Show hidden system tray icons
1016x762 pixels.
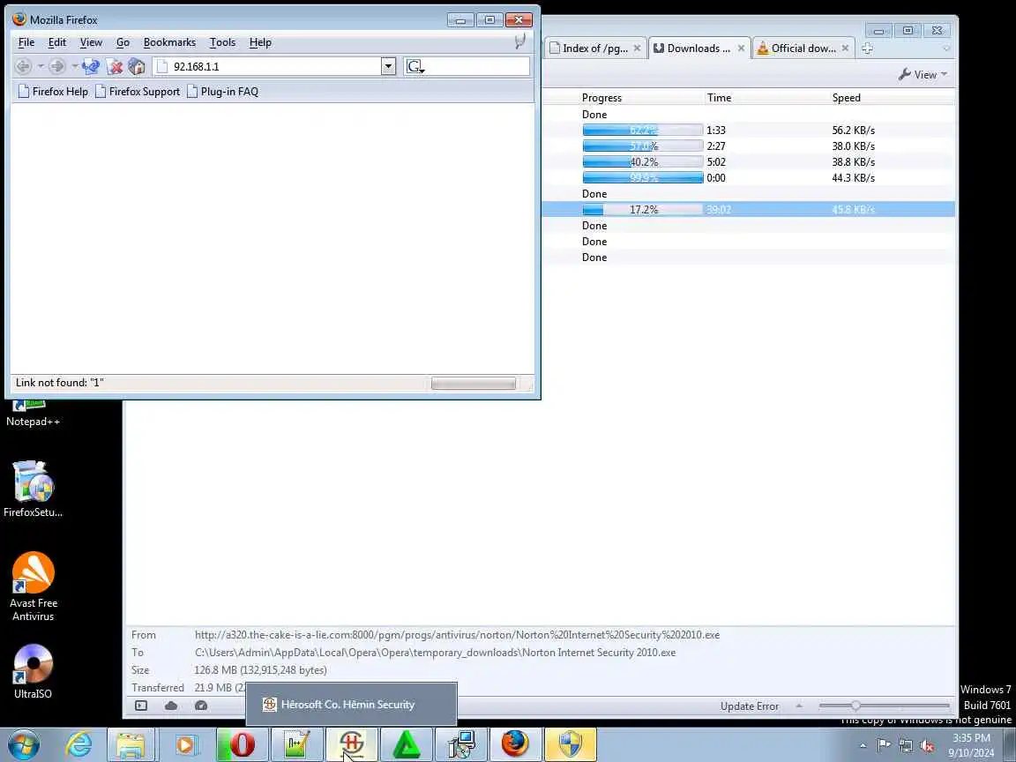click(863, 746)
